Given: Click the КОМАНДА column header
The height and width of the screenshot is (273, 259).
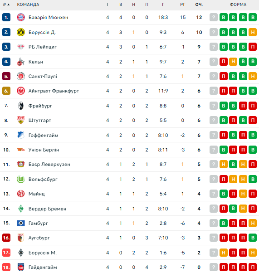Looking at the screenshot, I should tap(28, 5).
